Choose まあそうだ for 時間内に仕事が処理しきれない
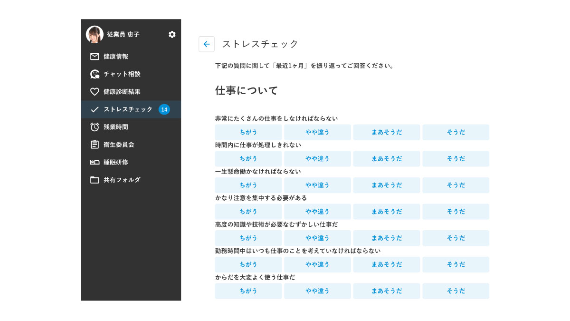 [x=387, y=159]
